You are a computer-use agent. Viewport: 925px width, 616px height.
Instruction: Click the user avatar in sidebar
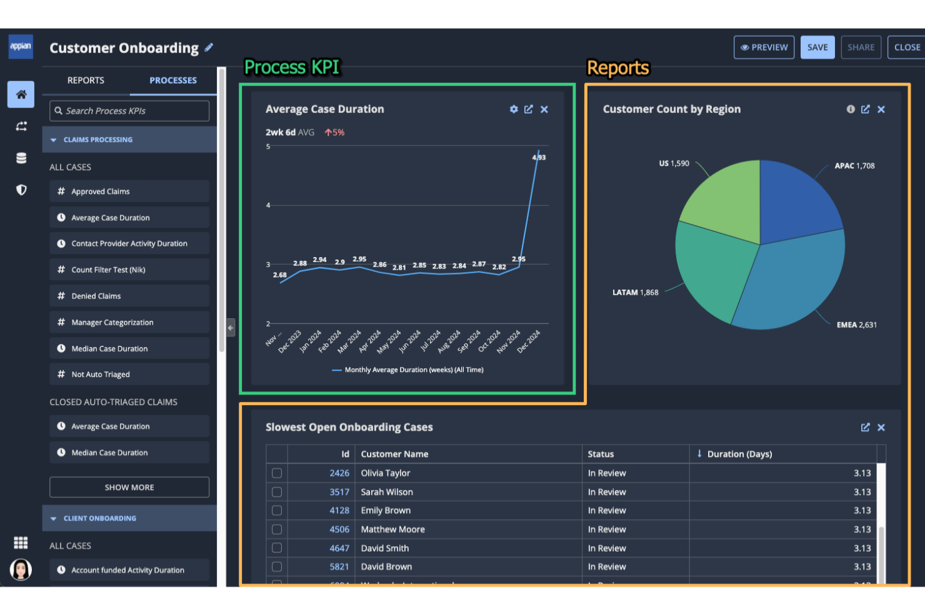pyautogui.click(x=21, y=569)
